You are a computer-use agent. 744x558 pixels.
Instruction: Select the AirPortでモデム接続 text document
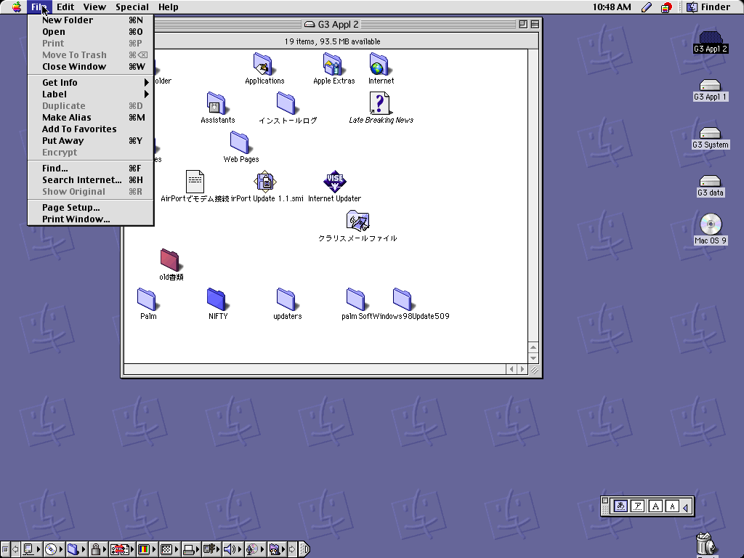point(195,182)
